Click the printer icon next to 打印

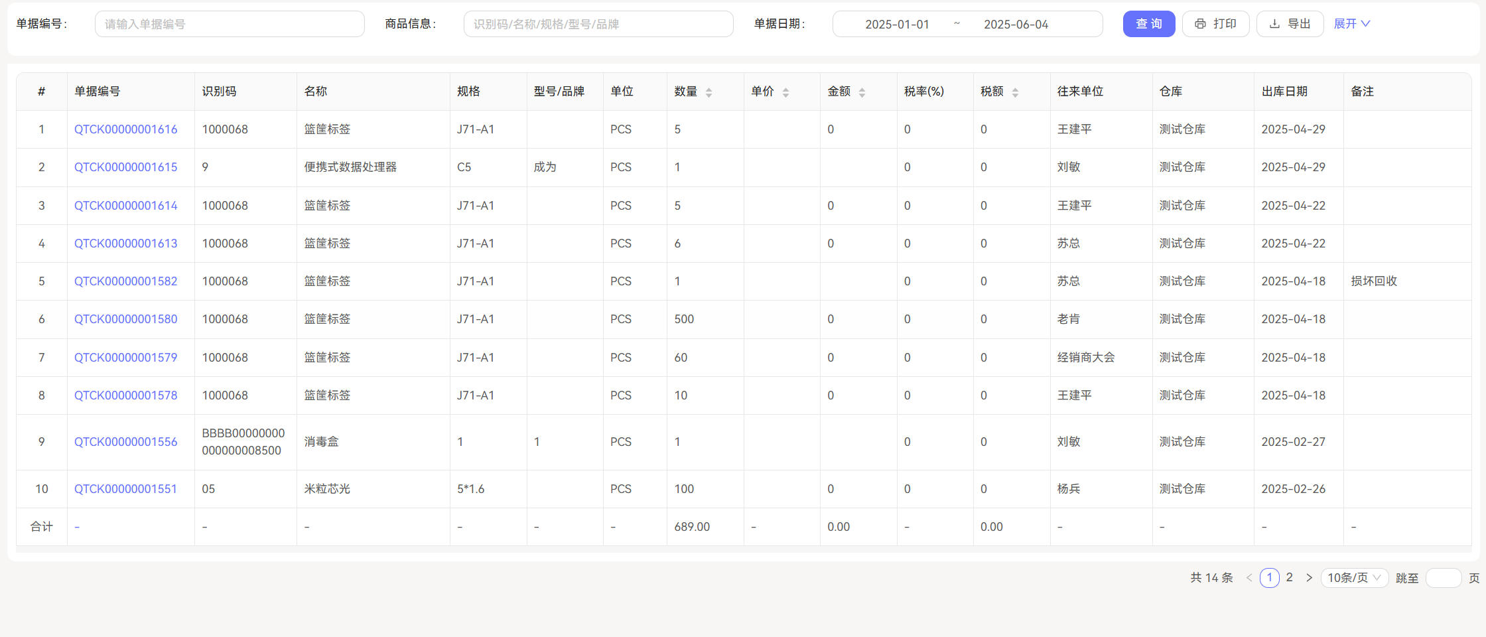click(1200, 23)
